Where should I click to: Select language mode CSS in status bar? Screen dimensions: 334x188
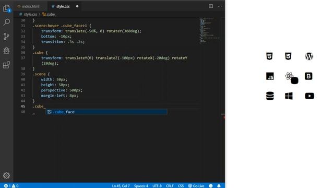point(181,186)
